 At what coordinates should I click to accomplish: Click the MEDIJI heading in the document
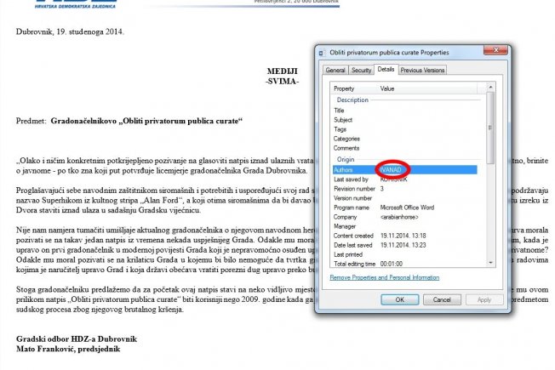(x=282, y=71)
